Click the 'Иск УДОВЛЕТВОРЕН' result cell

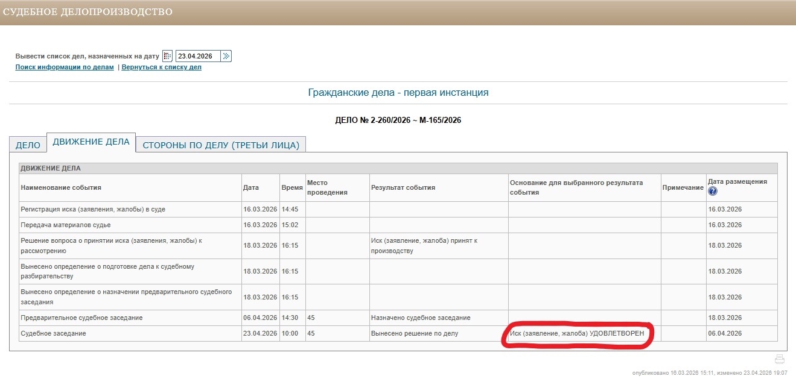pyautogui.click(x=576, y=333)
